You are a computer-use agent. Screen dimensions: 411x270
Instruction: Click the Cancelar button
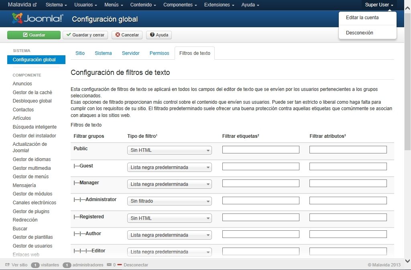(127, 35)
